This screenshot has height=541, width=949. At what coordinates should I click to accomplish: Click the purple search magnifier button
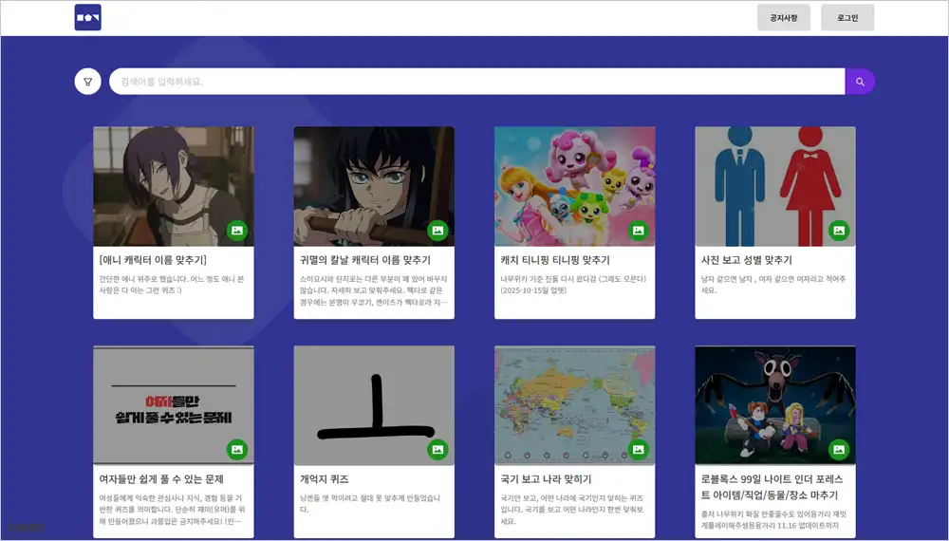click(860, 82)
